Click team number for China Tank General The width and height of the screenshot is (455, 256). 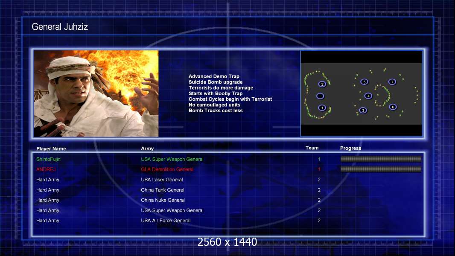319,190
